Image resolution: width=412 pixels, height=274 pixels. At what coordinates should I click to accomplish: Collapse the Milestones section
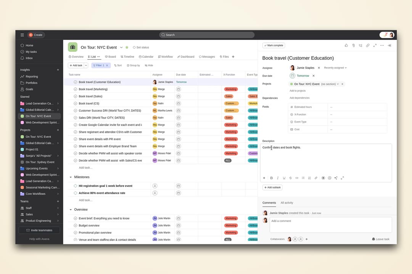[71, 177]
